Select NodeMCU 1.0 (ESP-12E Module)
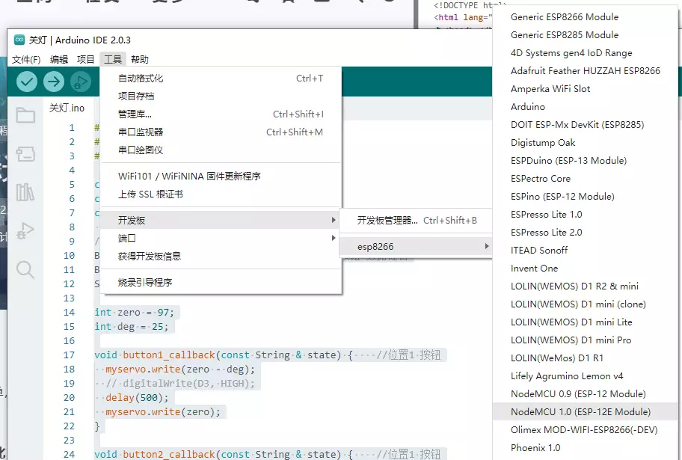 point(587,411)
